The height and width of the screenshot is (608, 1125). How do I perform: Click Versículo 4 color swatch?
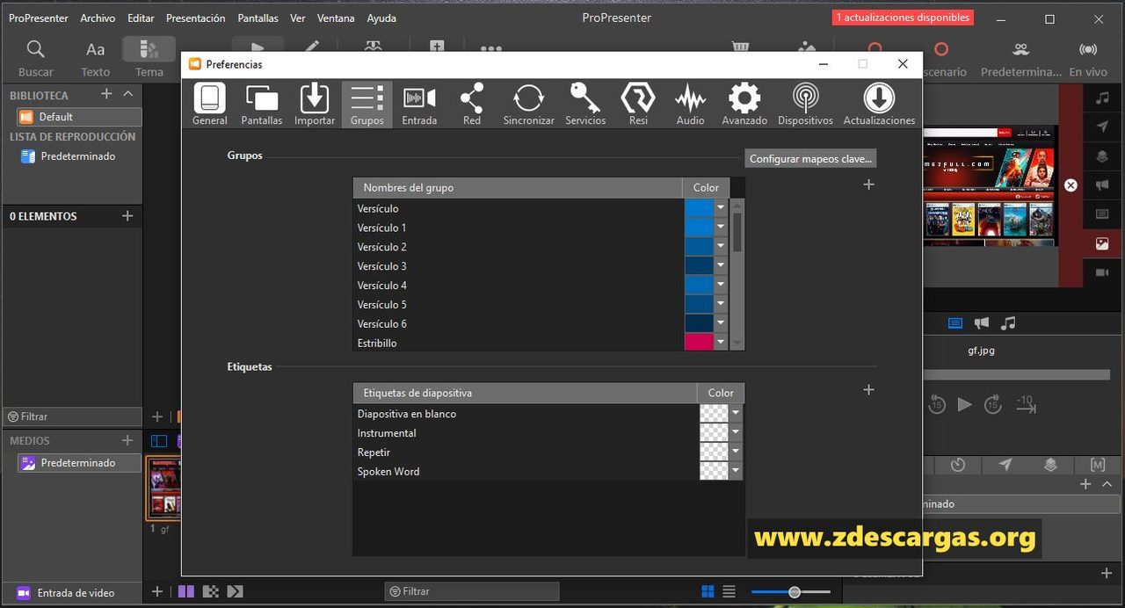(x=699, y=286)
